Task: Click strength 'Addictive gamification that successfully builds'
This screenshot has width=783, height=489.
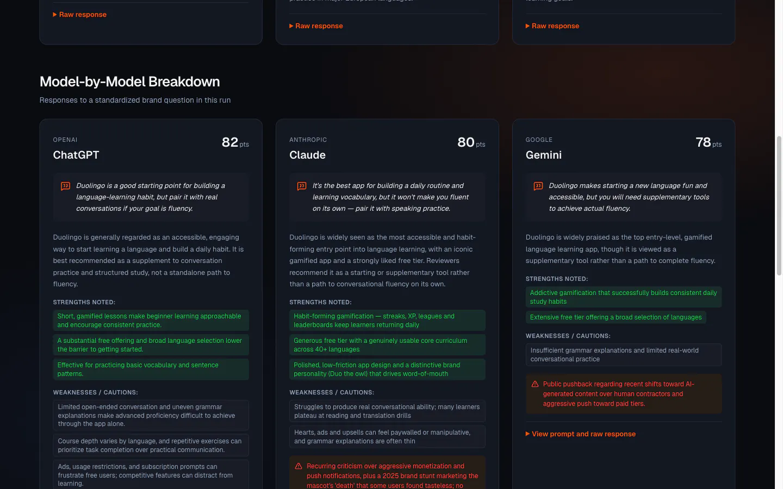Action: click(624, 297)
